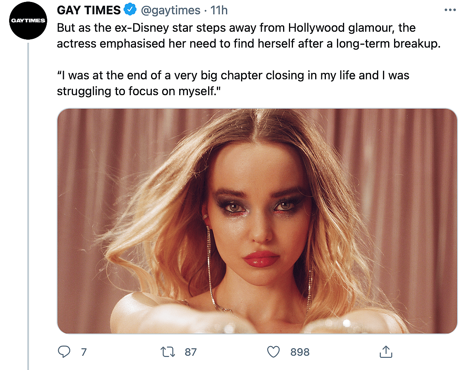Click the blue verified badge
The image size is (469, 370).
[130, 10]
